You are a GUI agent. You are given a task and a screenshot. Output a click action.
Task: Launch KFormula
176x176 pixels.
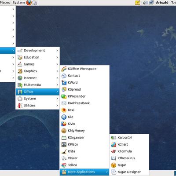point(129,151)
